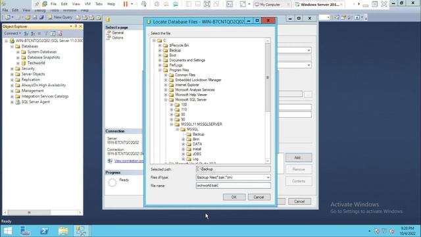Expand the Replication node
Viewport: 421px width, 237px height.
tap(12, 80)
